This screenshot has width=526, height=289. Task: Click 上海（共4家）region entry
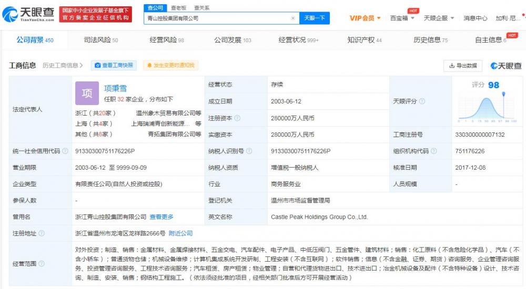click(x=94, y=123)
